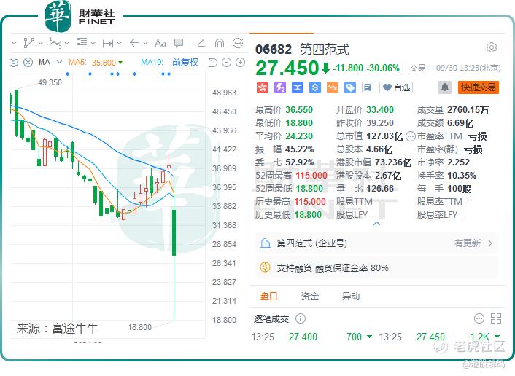The width and height of the screenshot is (515, 376).
Task: Click the blue dollar sign badge
Action: 315,87
